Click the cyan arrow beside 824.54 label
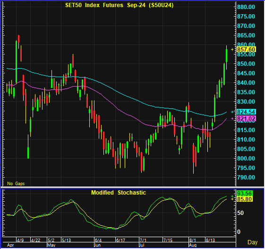 pyautogui.click(x=232, y=112)
